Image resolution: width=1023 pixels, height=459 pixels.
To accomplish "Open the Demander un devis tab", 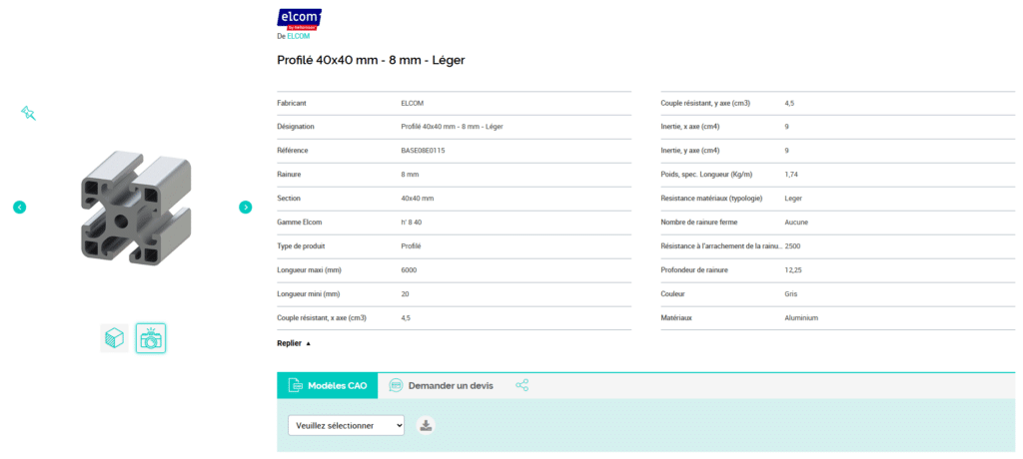I will 442,385.
